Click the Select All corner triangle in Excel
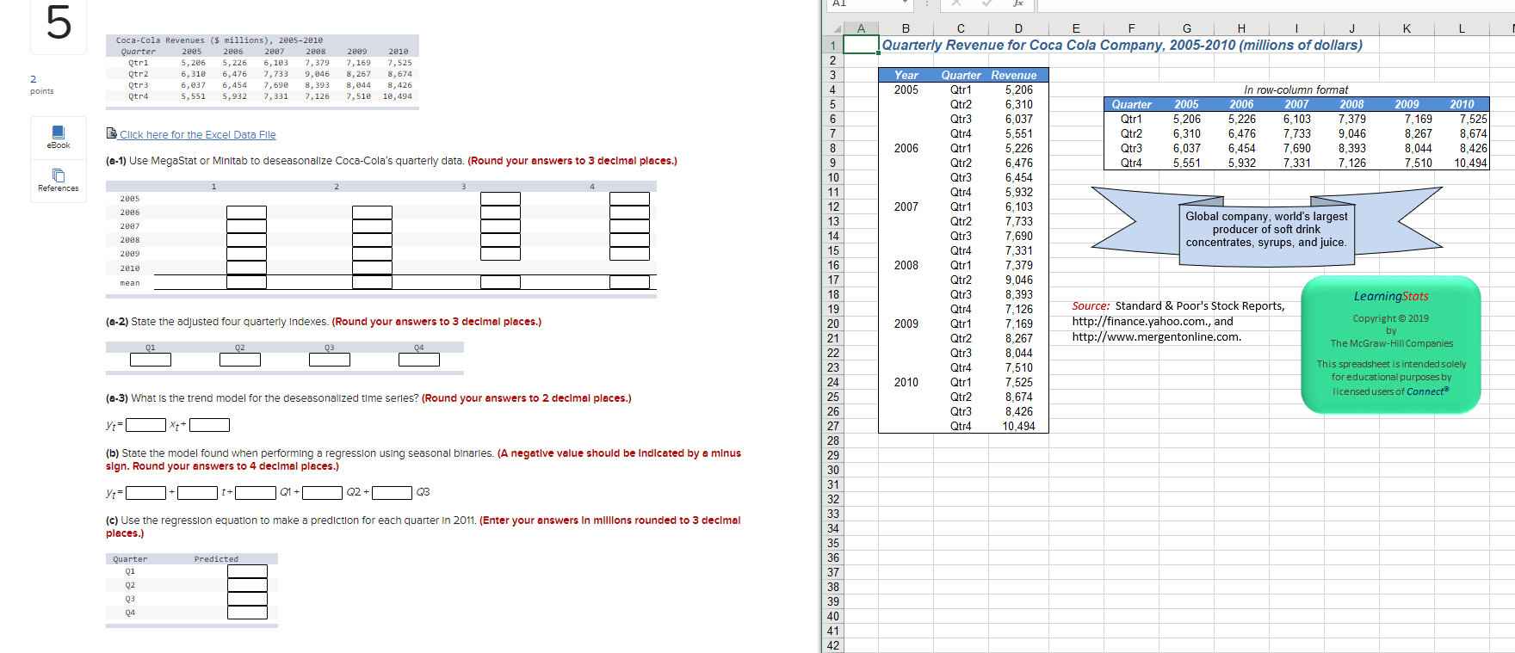The width and height of the screenshot is (1515, 653). tap(837, 29)
